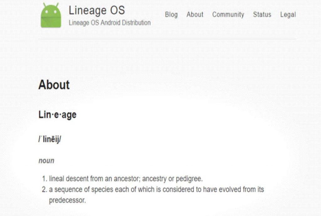Click the word pedigree in first definition
The image size is (321, 216).
(x=189, y=179)
